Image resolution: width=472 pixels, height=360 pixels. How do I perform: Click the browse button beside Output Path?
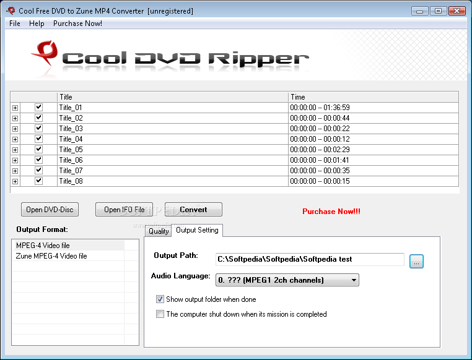[x=416, y=261]
